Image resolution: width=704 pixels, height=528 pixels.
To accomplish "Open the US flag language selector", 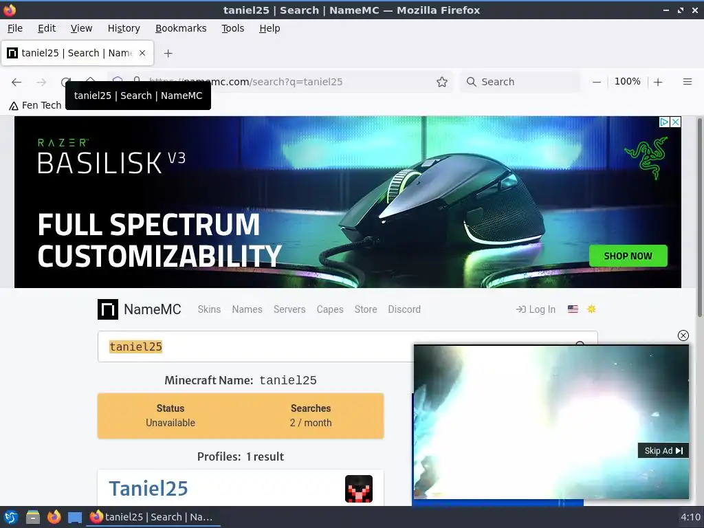I will click(573, 309).
